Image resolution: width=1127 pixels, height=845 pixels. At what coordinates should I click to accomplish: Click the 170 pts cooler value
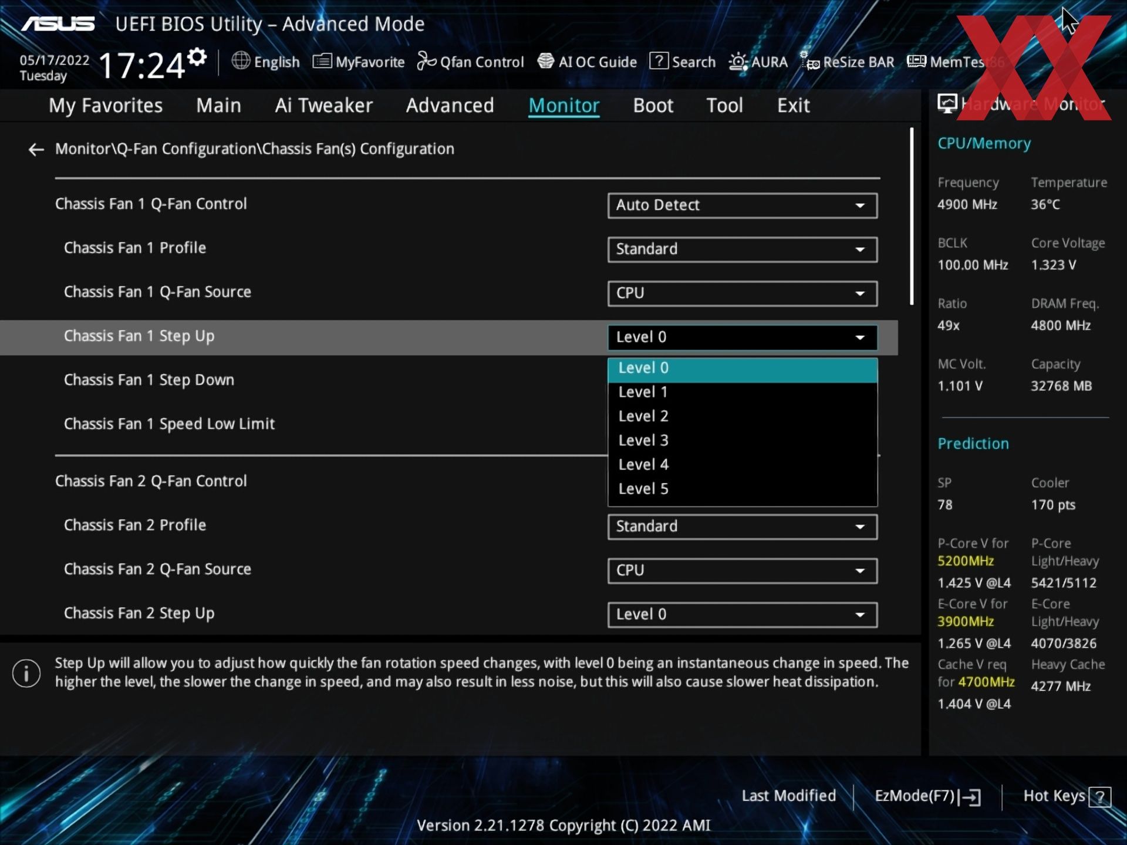pos(1053,505)
